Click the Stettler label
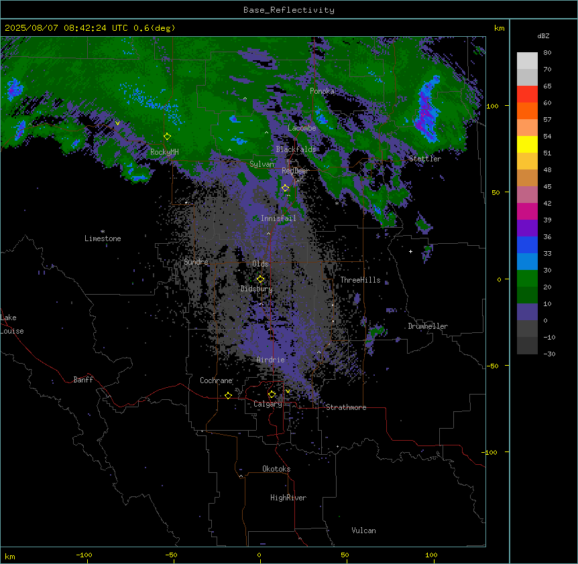Image resolution: width=578 pixels, height=564 pixels. [425, 159]
